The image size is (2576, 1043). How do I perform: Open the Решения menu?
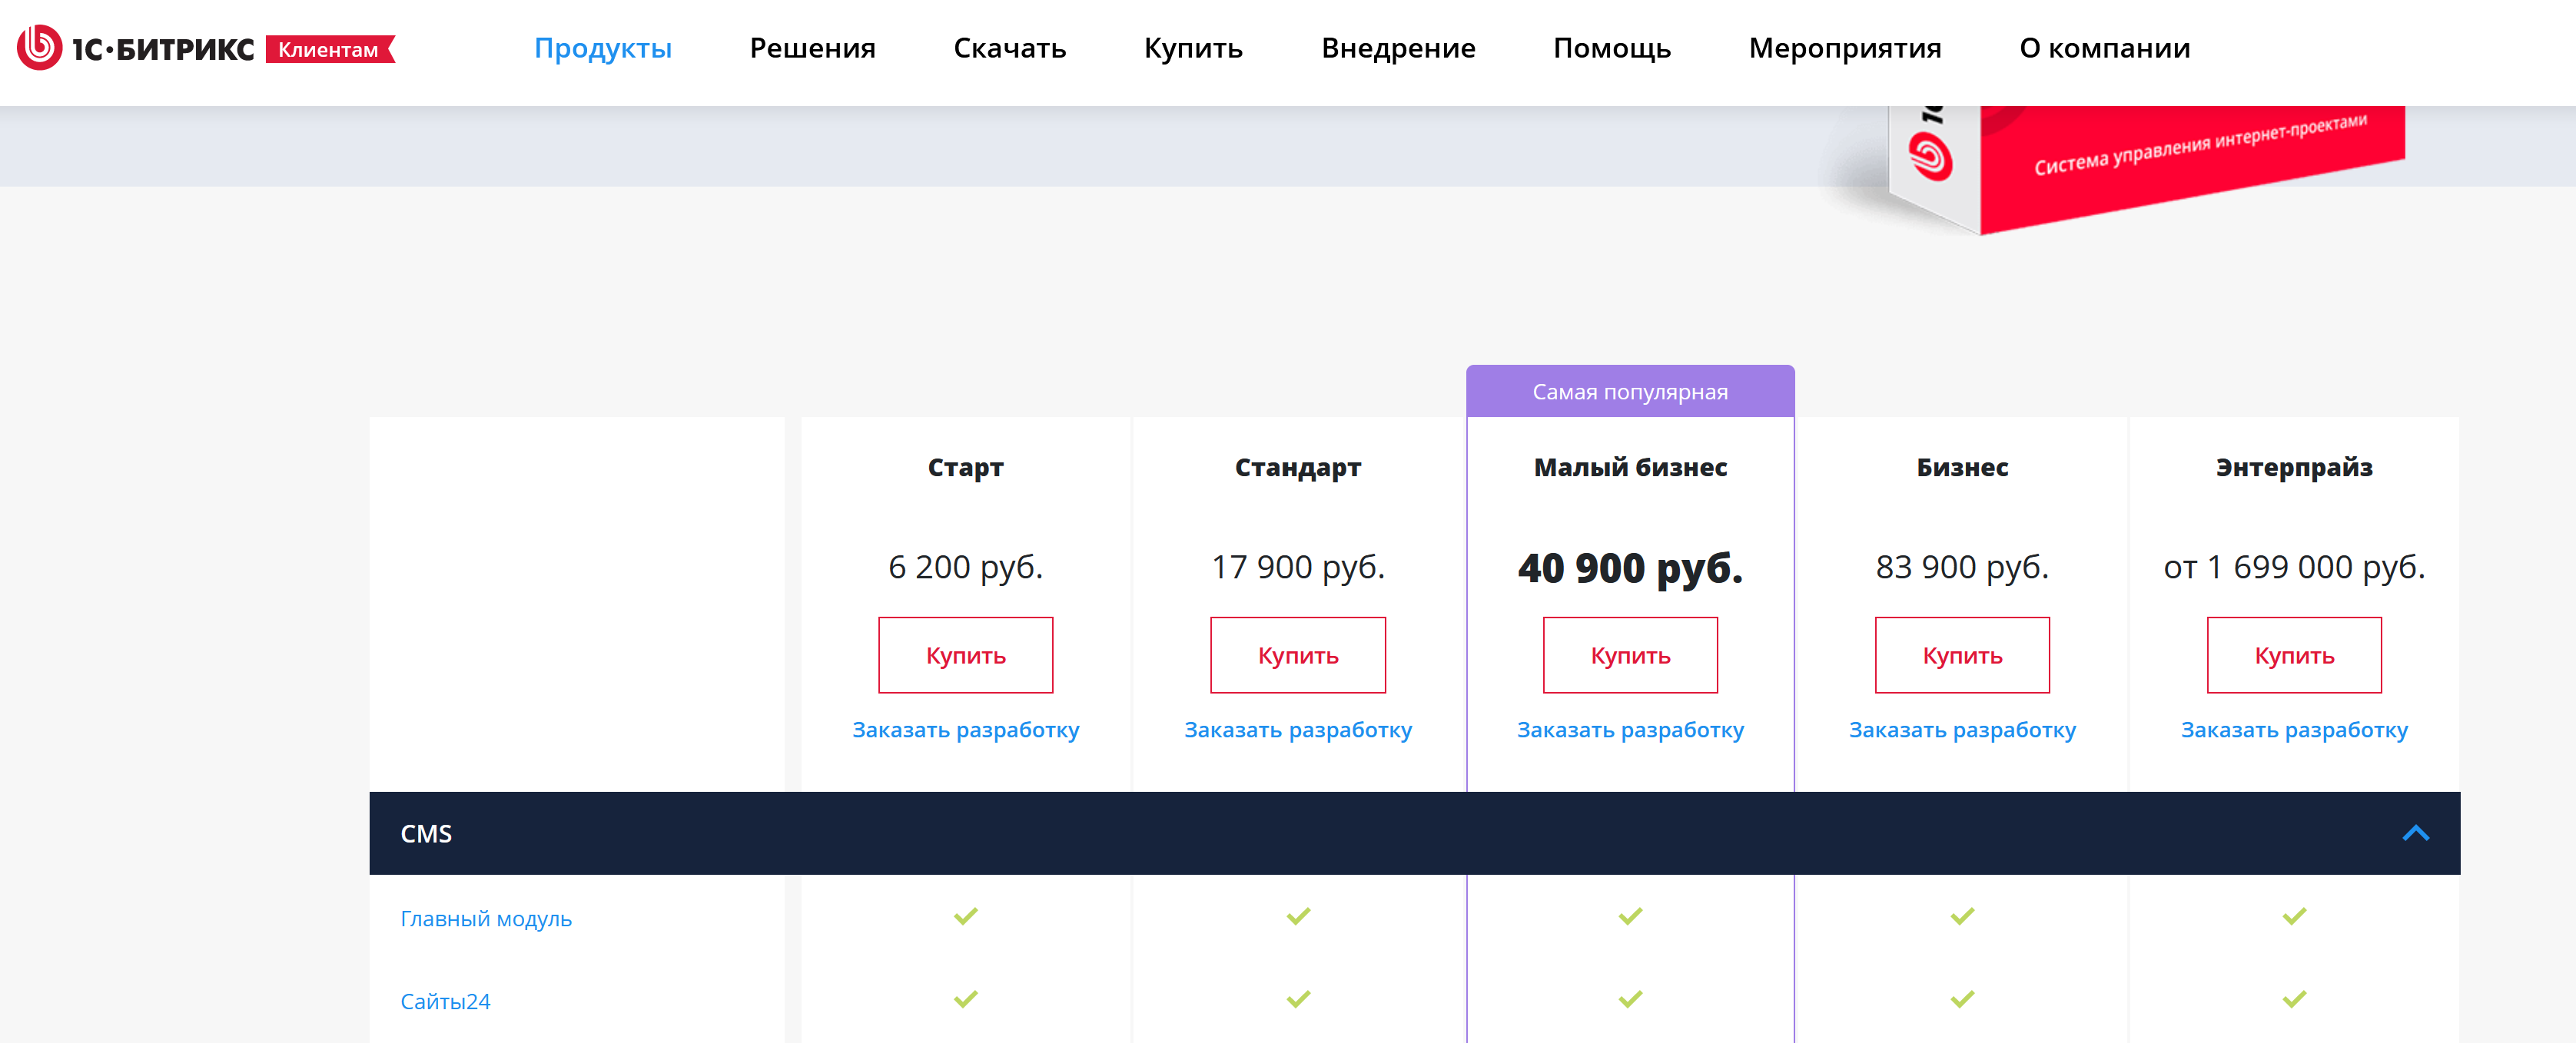tap(812, 48)
